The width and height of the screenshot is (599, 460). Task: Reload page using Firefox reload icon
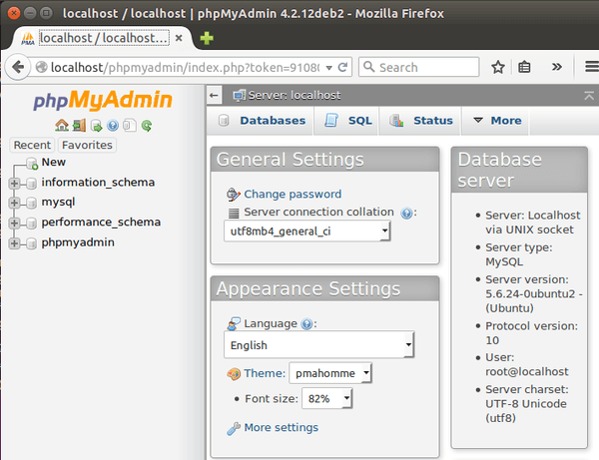[342, 67]
